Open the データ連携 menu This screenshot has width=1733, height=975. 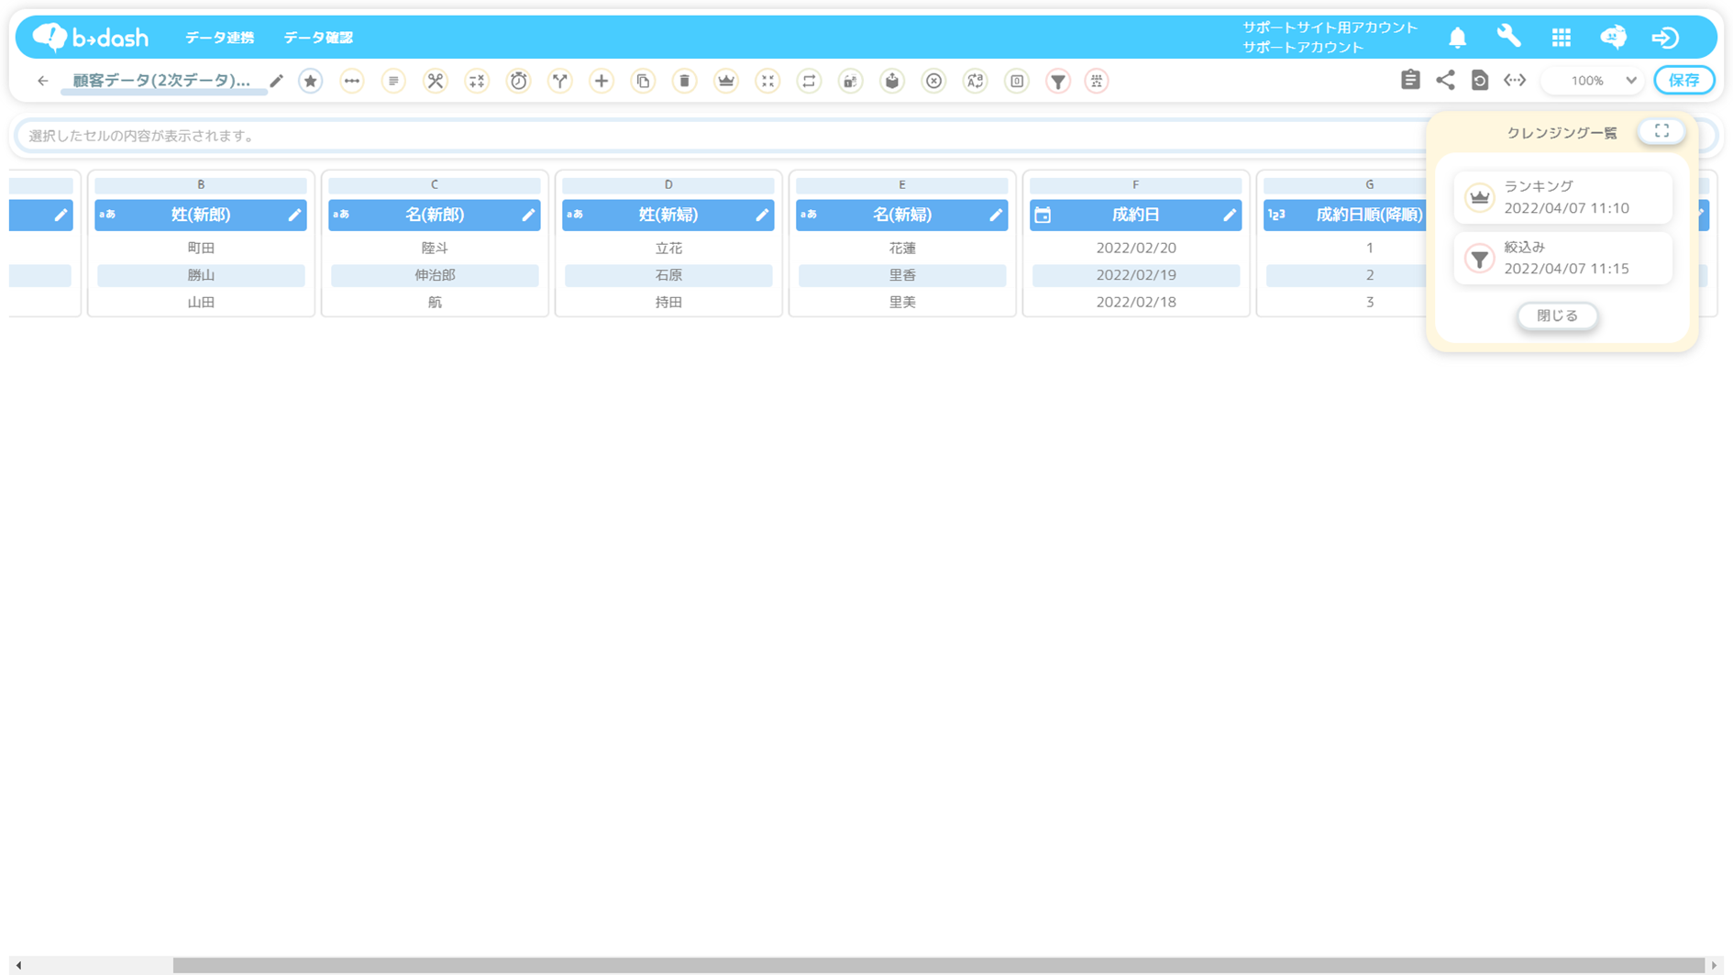(x=219, y=38)
